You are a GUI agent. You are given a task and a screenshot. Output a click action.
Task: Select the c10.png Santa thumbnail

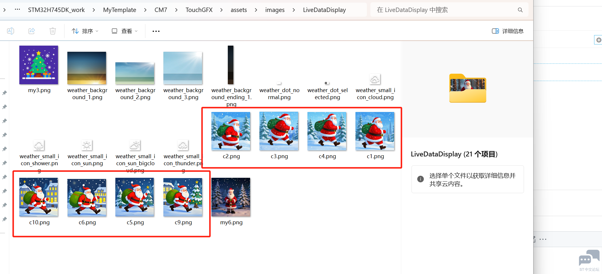tap(39, 197)
